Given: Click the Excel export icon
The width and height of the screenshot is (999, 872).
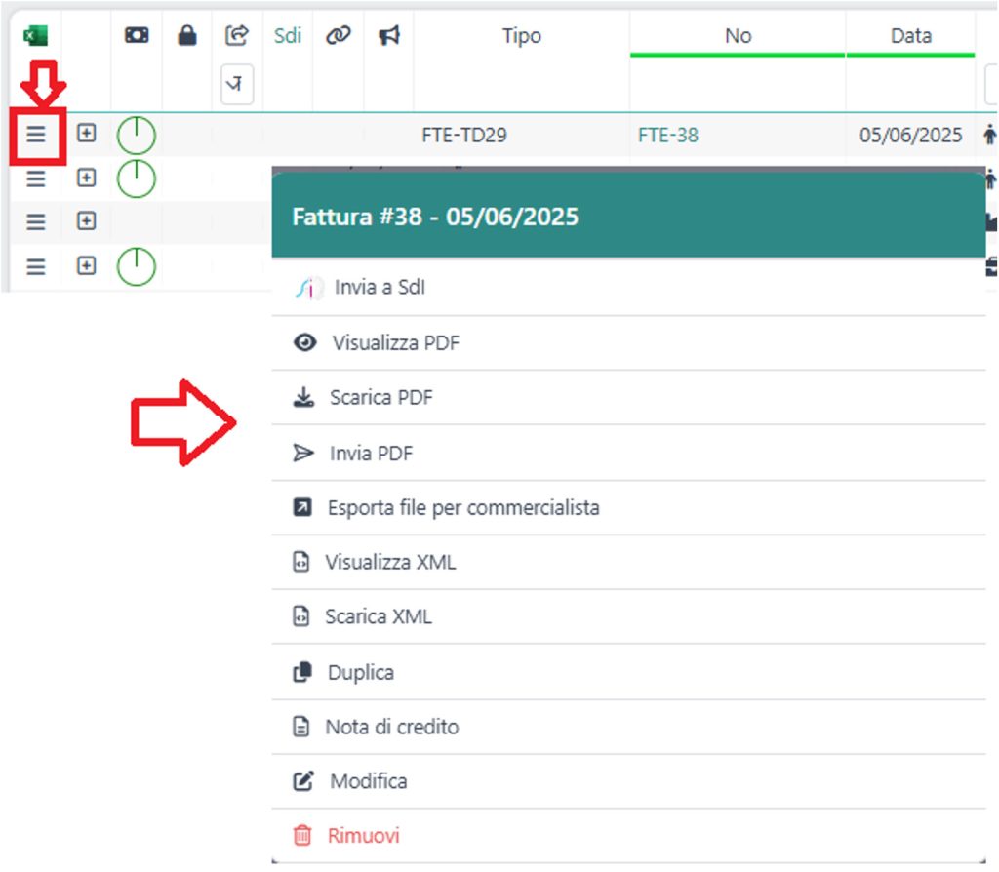Looking at the screenshot, I should click(x=36, y=36).
